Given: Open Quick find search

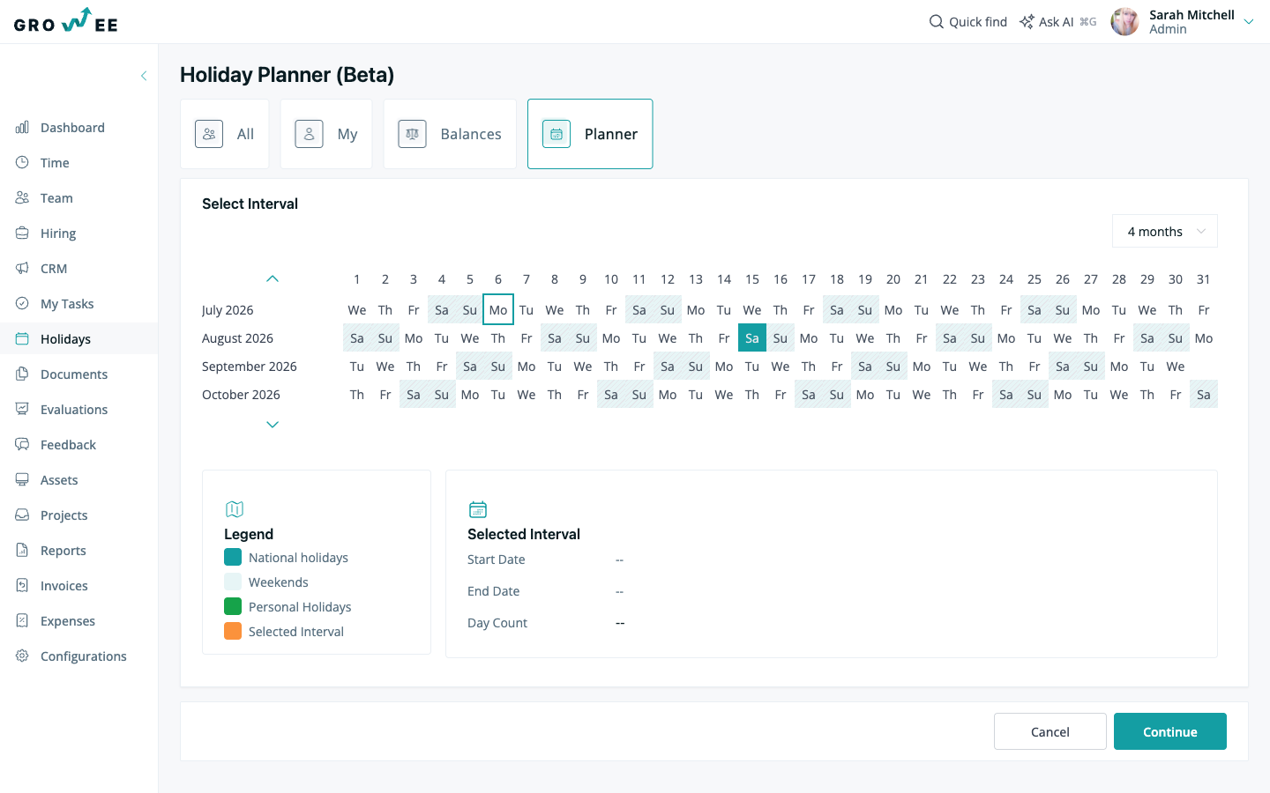Looking at the screenshot, I should [x=968, y=21].
